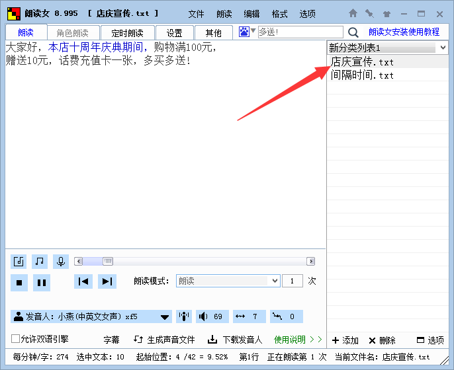Click the microphone recording icon

click(x=61, y=261)
